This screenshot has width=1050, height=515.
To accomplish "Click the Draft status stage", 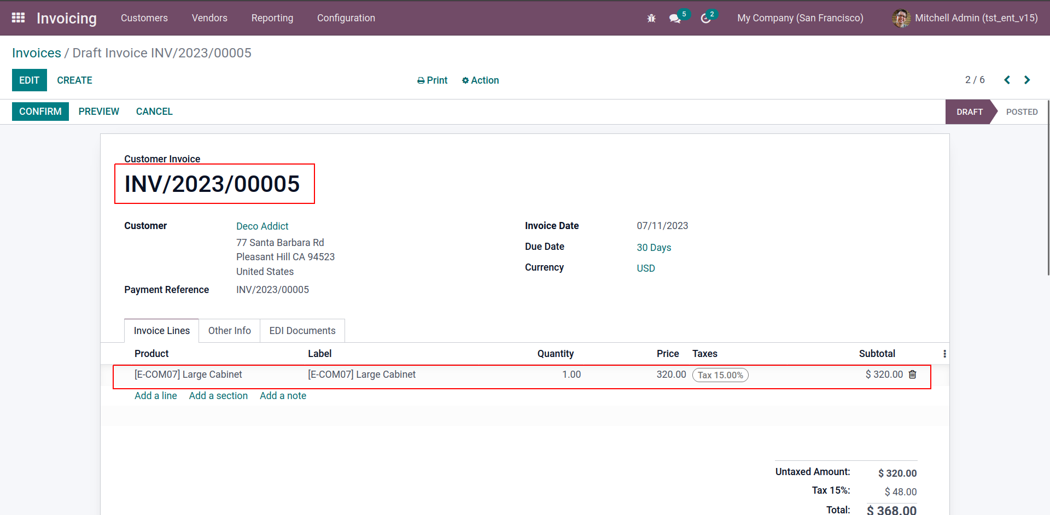I will tap(970, 112).
